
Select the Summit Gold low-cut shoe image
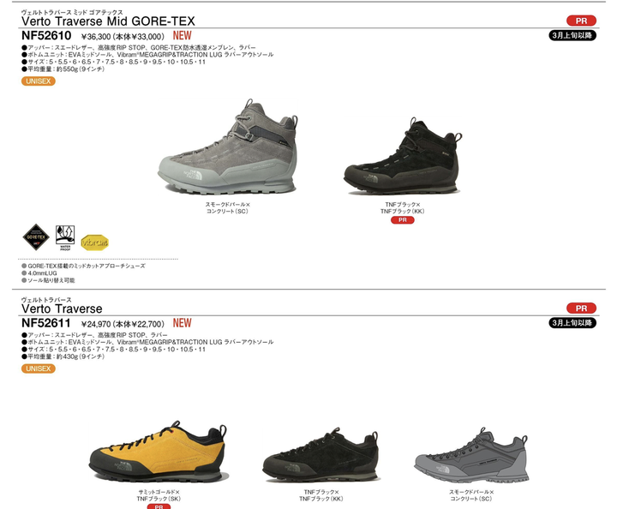pos(159,452)
